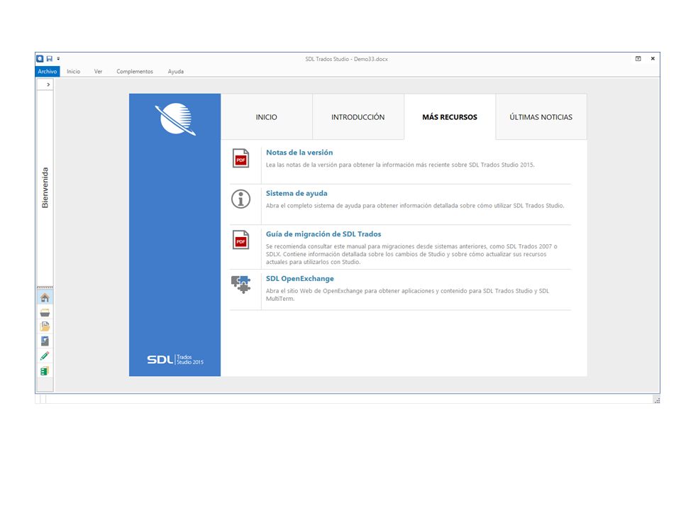681x511 pixels.
Task: Click the text 'Se recomienda consultar este manual'
Action: [x=316, y=246]
